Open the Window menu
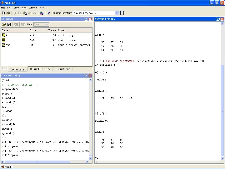 33,7
